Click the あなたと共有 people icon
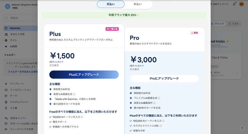248x134 pixels. [6, 34]
